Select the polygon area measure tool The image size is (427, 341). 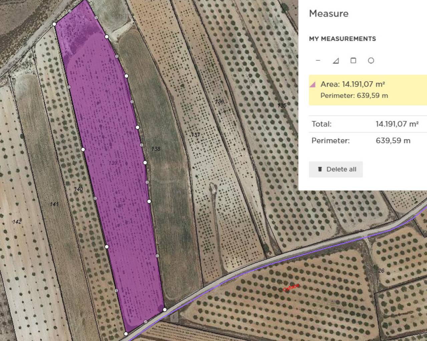pyautogui.click(x=336, y=61)
